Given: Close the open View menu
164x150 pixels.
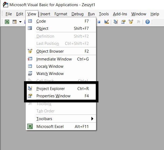Looking at the screenshot, I should [32, 14].
